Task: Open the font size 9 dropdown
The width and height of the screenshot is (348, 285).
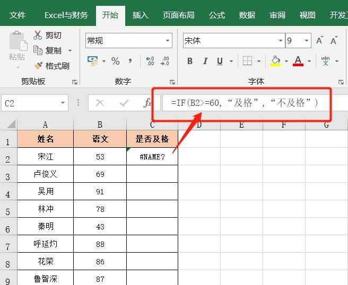Action: [307, 41]
